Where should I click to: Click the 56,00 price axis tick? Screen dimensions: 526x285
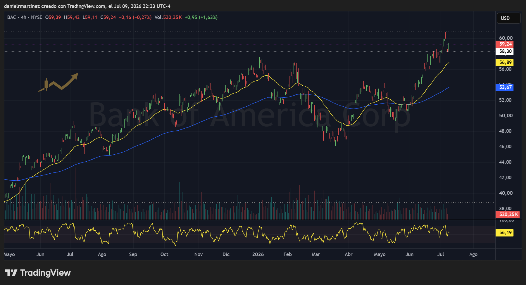506,69
